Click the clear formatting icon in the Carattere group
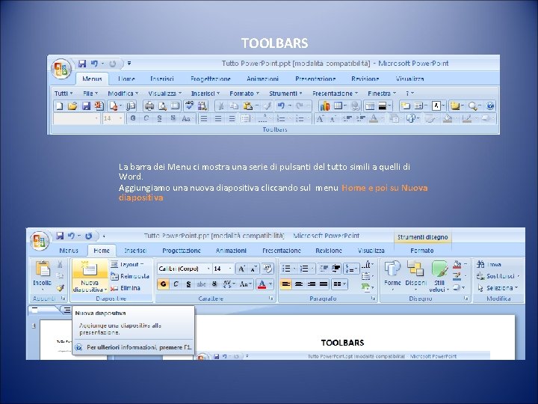 tap(268, 269)
